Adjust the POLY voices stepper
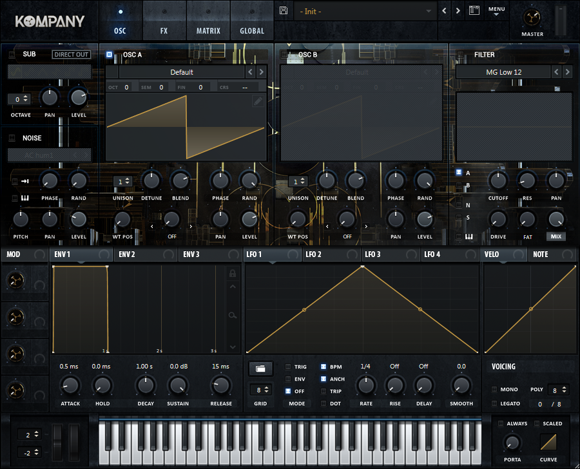 pyautogui.click(x=559, y=390)
